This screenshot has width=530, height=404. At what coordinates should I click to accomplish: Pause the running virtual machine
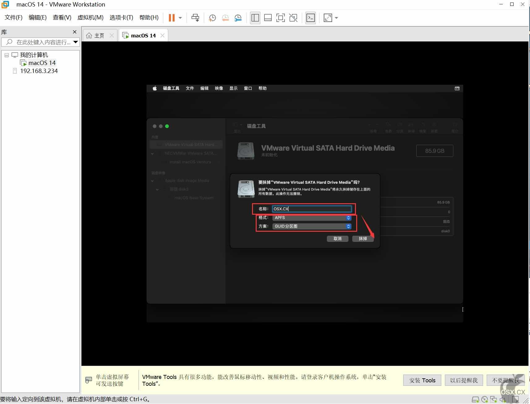point(172,18)
